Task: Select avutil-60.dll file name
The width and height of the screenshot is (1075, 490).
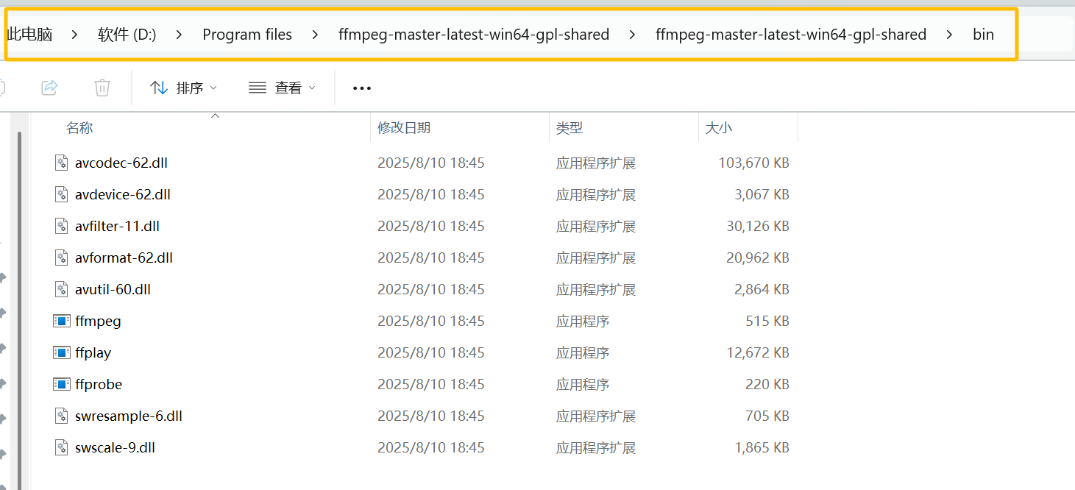Action: tap(113, 289)
